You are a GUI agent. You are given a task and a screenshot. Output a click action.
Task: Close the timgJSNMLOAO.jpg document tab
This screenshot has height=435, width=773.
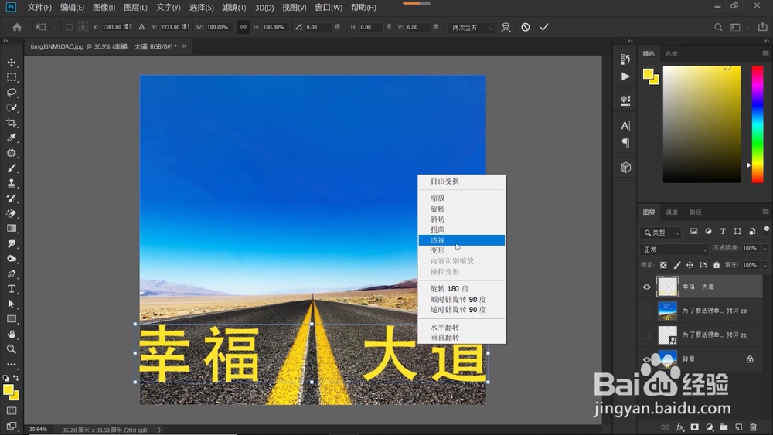tap(184, 46)
